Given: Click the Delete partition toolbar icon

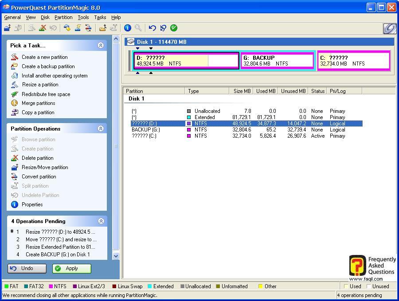Looking at the screenshot, I should tap(43, 28).
